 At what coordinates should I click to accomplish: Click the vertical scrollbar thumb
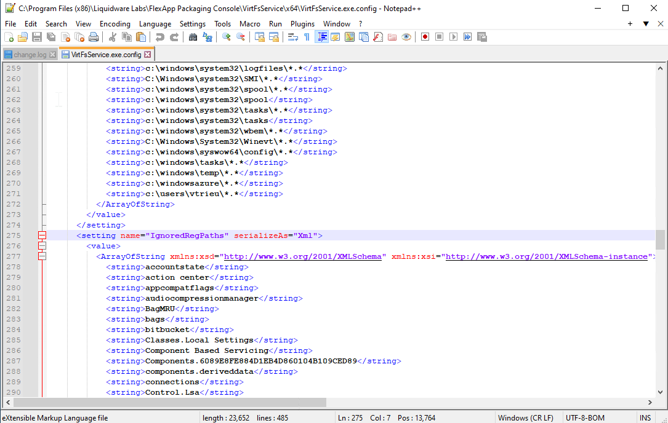click(660, 240)
